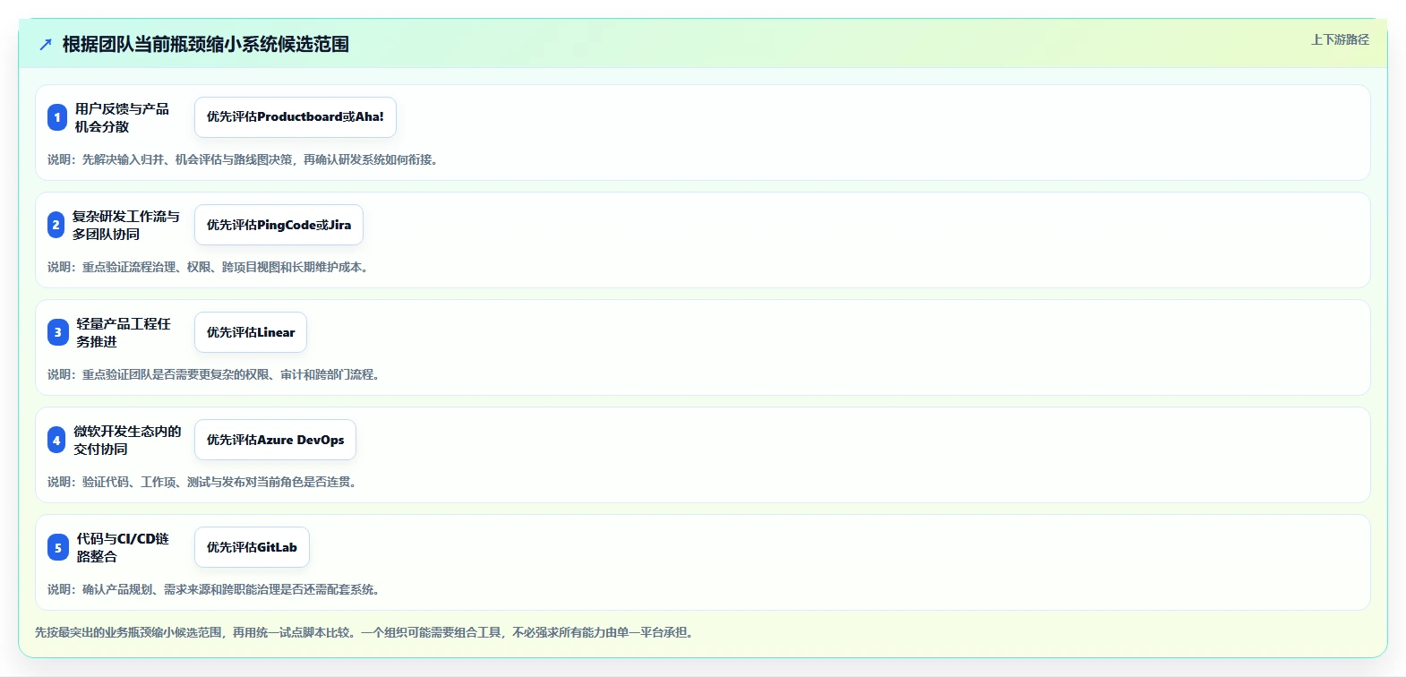
Task: Choose the 优先评估Linear button
Action: (x=251, y=332)
